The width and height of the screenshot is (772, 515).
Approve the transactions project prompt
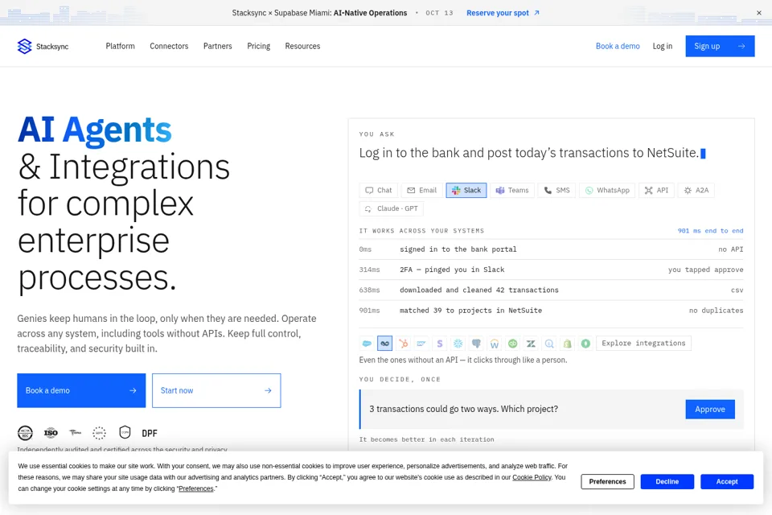point(710,409)
